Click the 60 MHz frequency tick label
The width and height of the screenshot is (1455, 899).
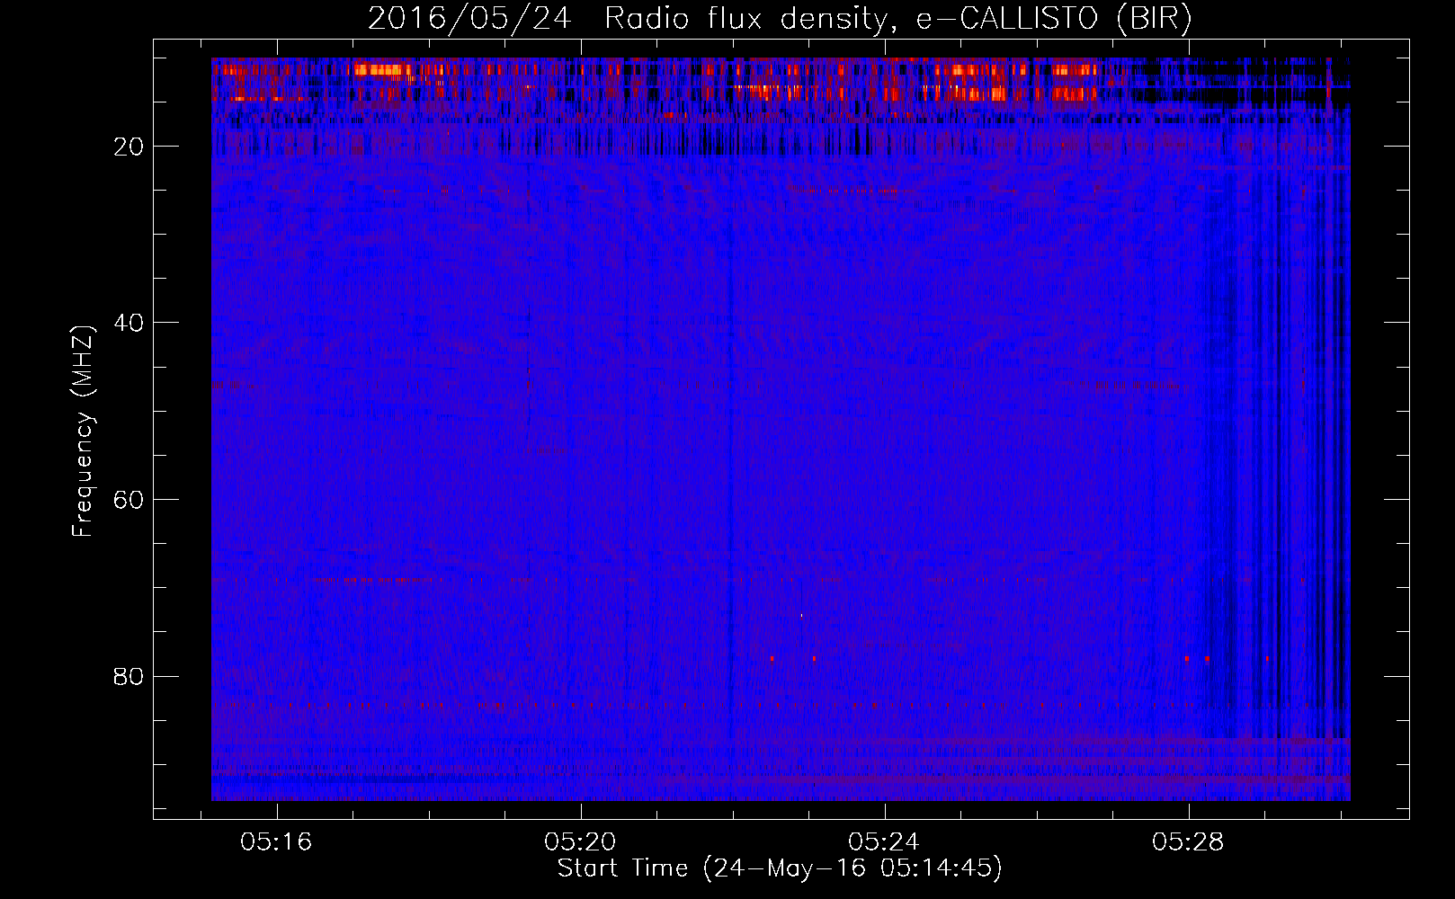pyautogui.click(x=129, y=500)
